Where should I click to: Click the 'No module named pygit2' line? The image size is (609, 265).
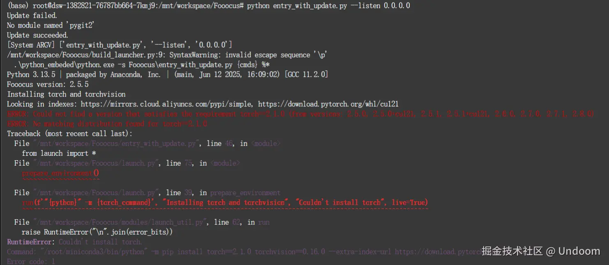(51, 25)
